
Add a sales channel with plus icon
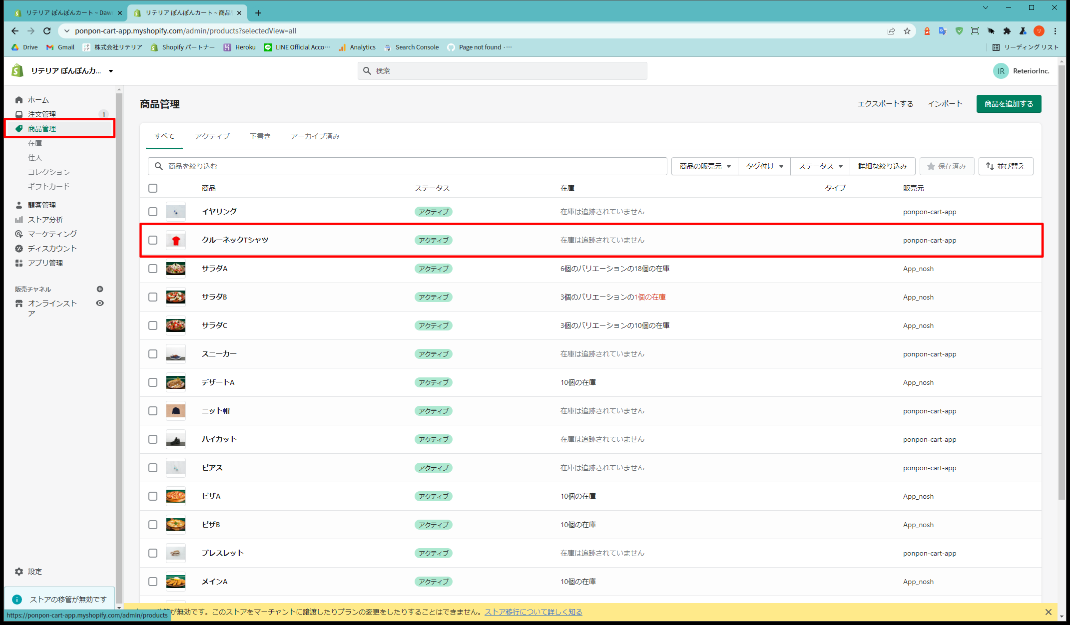(100, 289)
